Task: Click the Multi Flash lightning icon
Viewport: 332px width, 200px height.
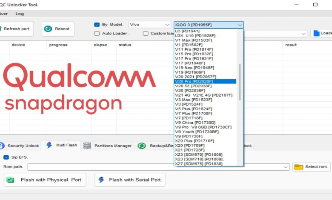Action: point(49,146)
